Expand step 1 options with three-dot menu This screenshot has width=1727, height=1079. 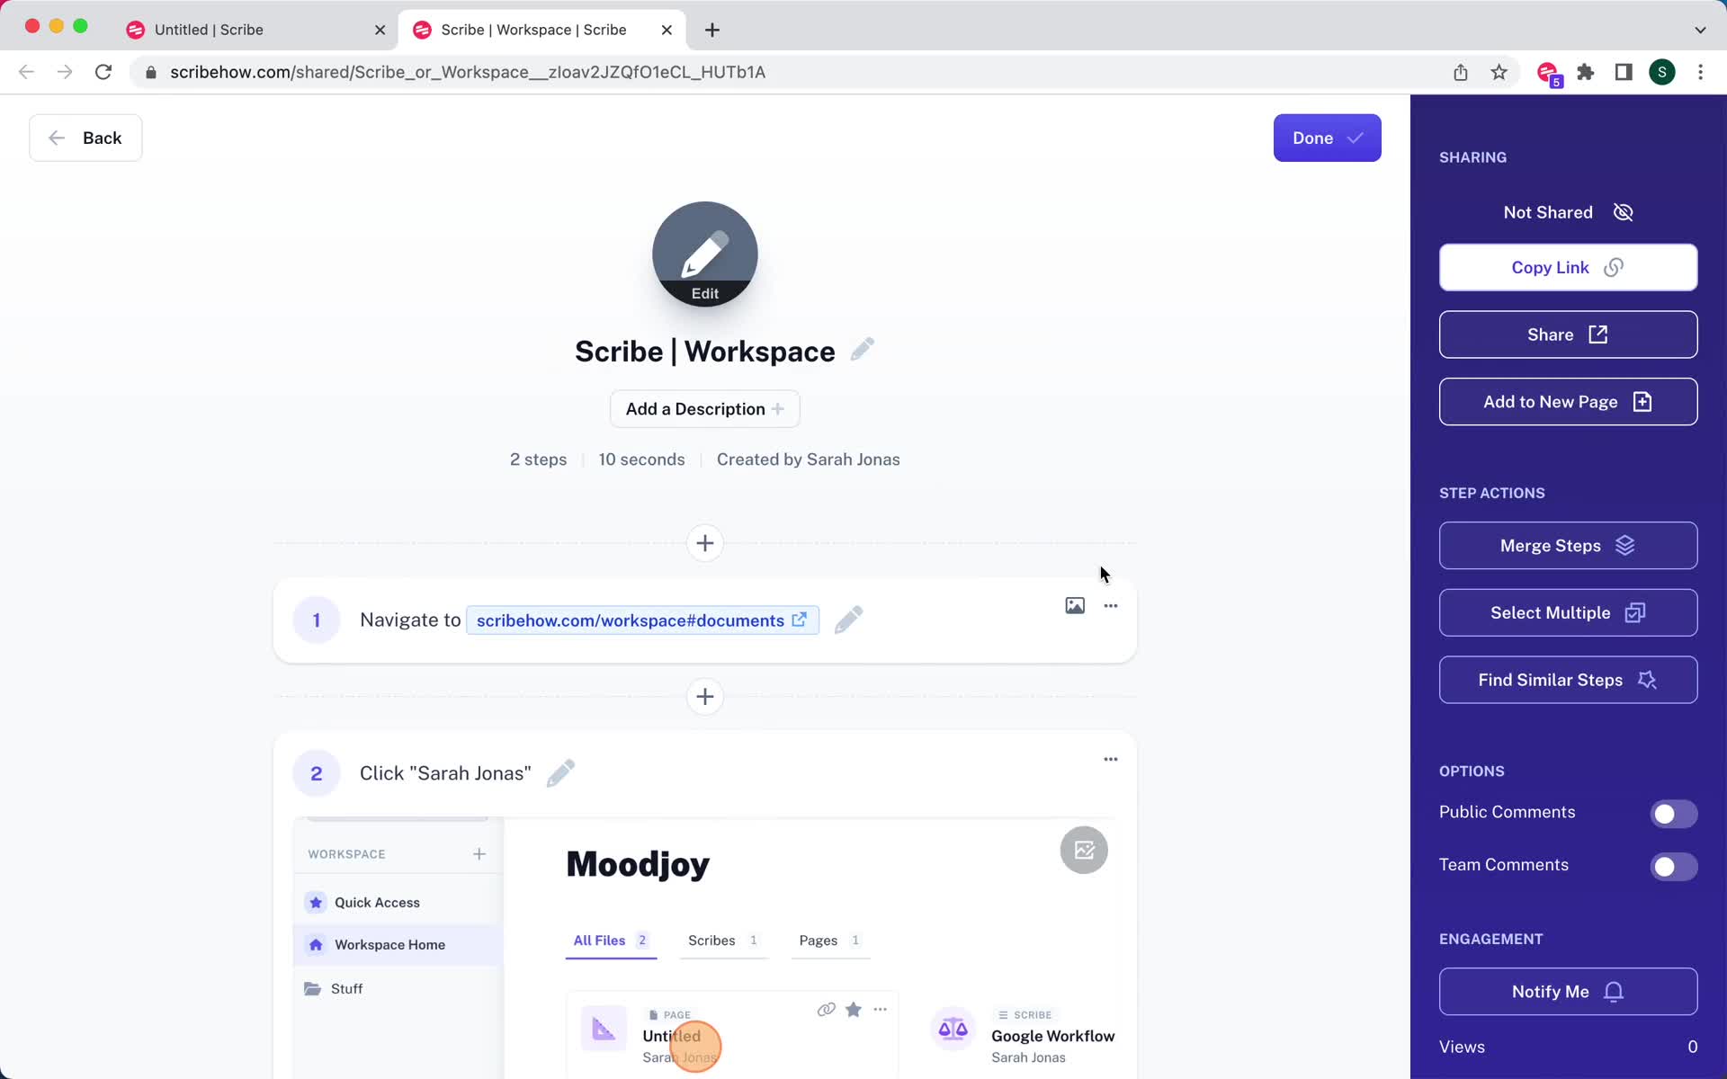click(1110, 604)
